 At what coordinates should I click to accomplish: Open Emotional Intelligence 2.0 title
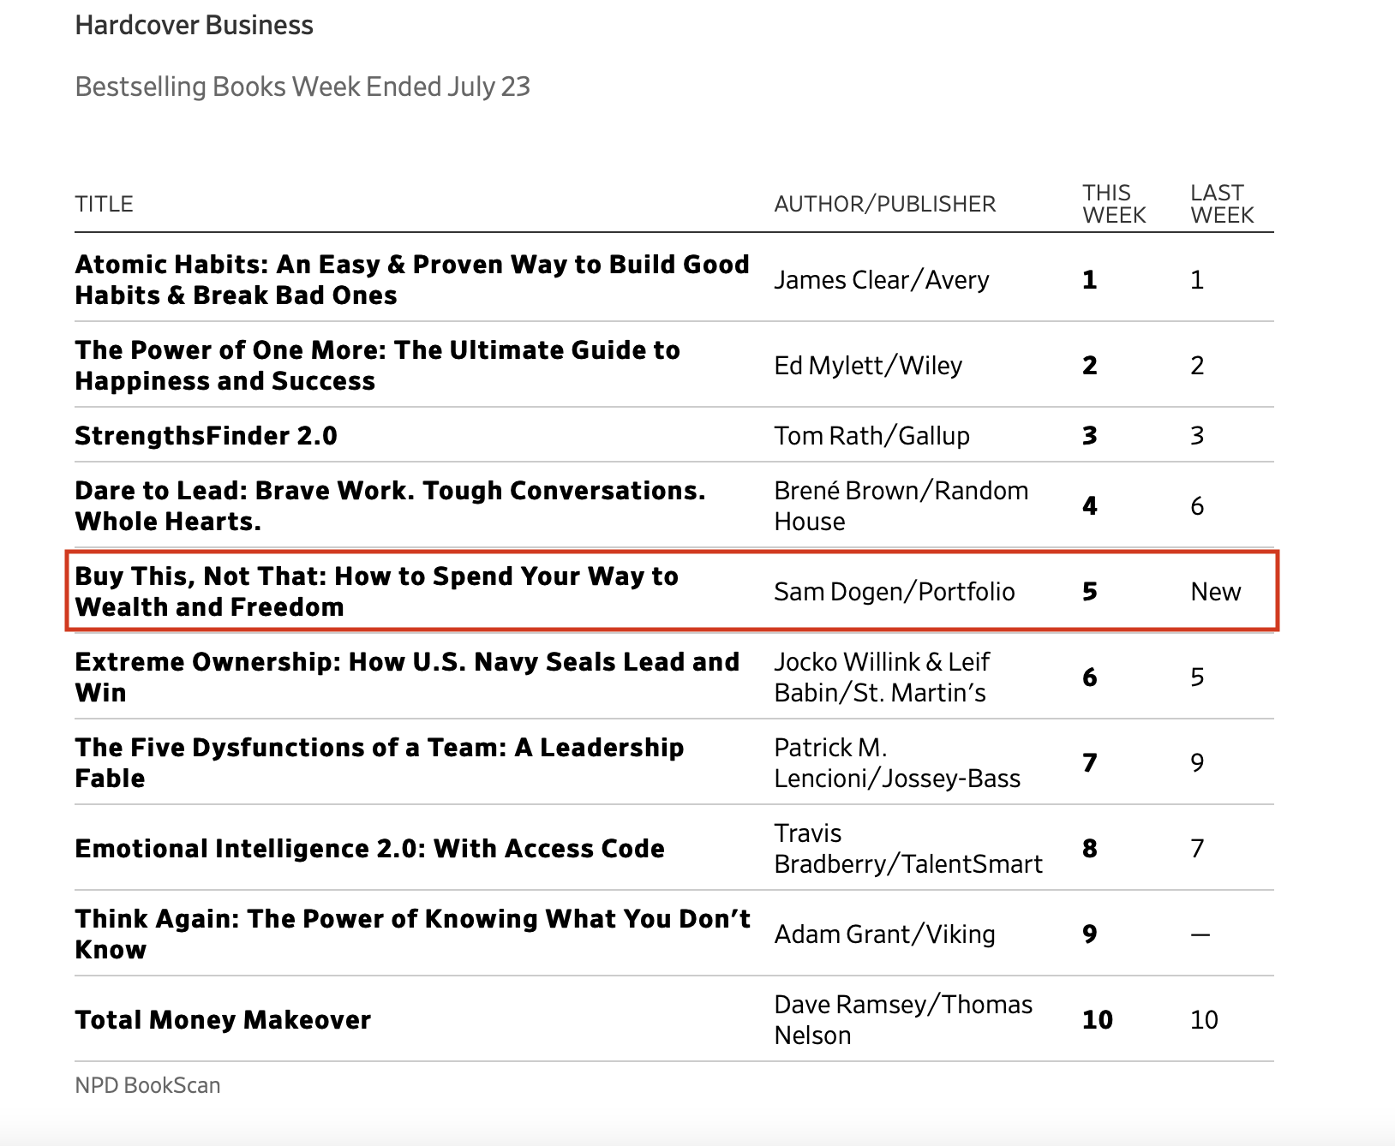[369, 849]
